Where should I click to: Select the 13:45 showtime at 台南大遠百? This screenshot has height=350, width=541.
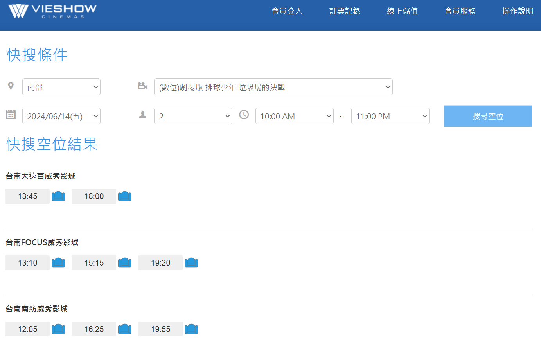(27, 196)
